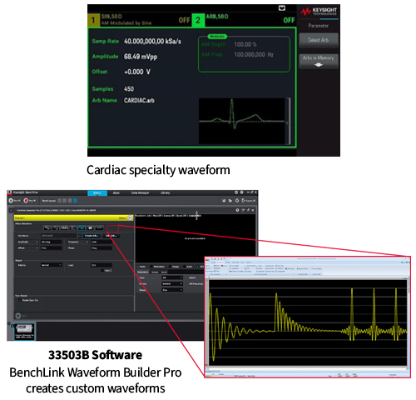This screenshot has height=400, width=416.
Task: Click the red Stop All button
Action: point(29,201)
